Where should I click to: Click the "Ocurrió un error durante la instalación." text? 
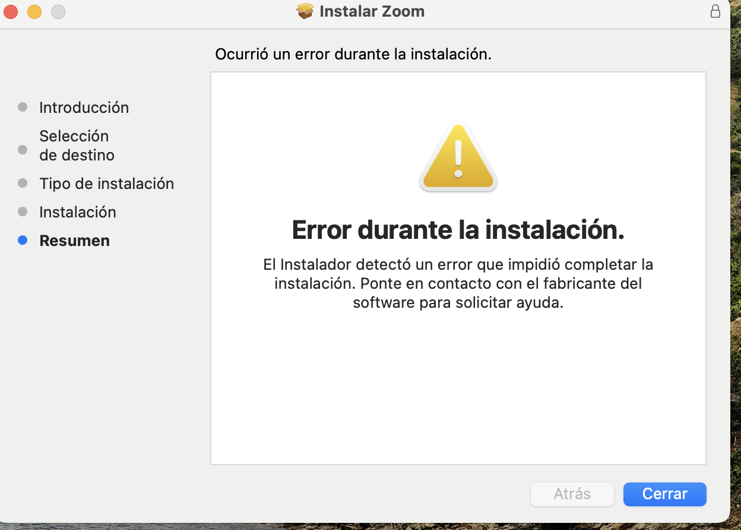click(x=353, y=55)
